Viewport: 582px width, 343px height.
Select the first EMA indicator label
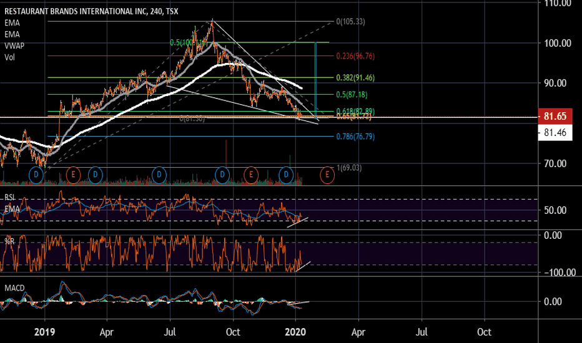coord(12,23)
